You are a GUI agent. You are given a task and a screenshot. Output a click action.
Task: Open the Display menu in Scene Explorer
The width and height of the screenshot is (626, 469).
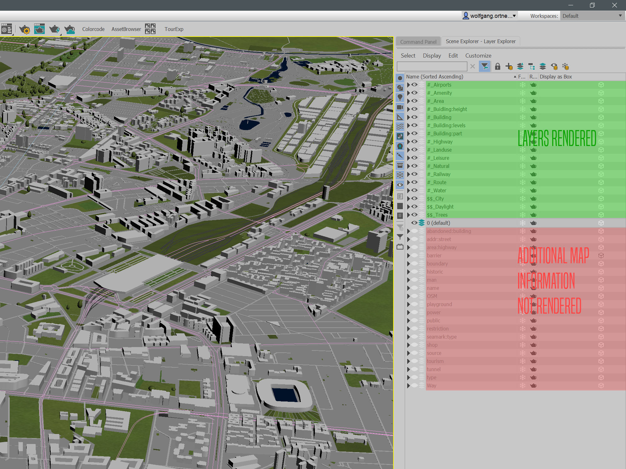432,56
